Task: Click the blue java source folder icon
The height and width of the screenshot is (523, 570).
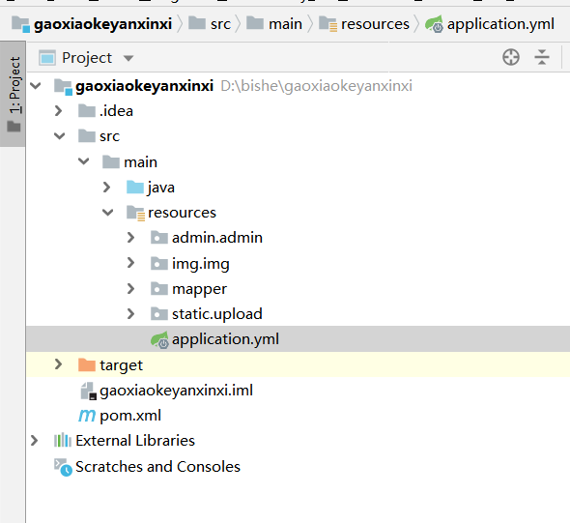Action: click(x=135, y=188)
